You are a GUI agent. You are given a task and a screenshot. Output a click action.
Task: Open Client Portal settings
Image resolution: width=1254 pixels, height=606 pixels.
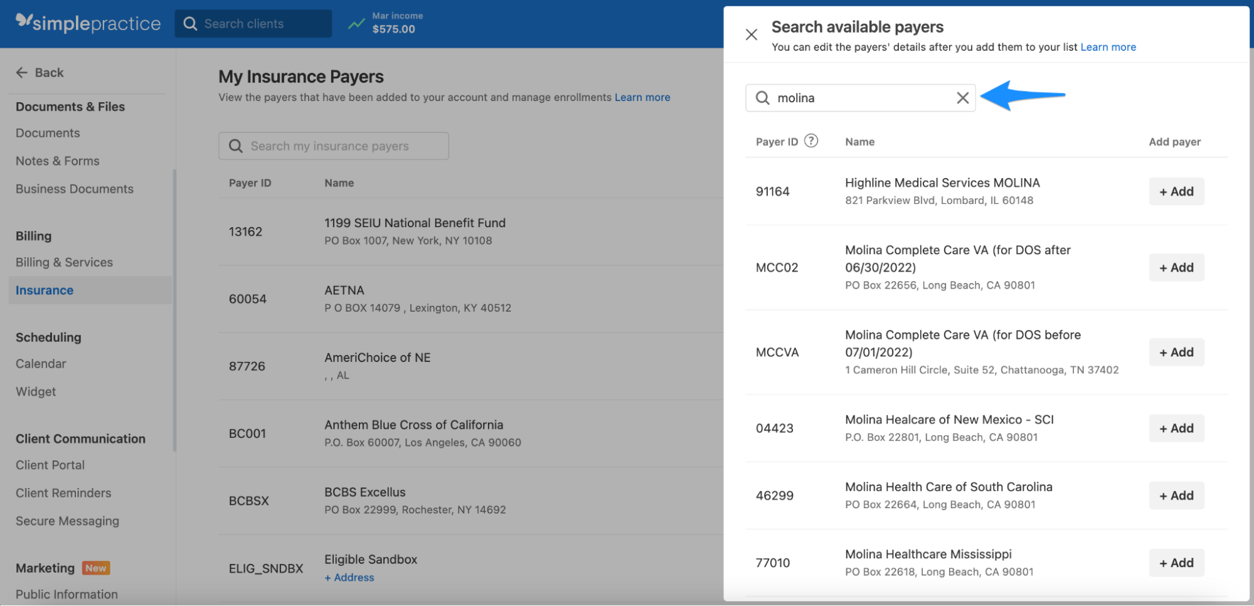tap(50, 465)
